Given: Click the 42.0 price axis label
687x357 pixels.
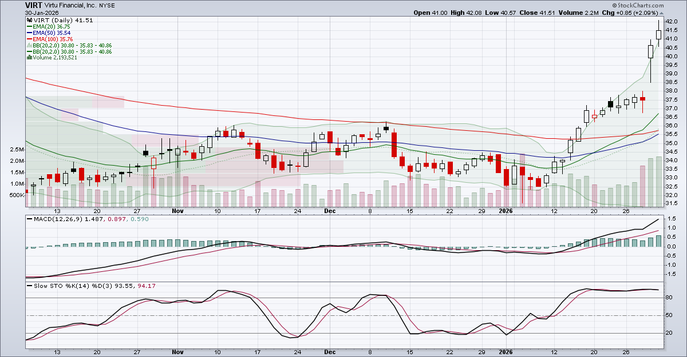Looking at the screenshot, I should tap(672, 22).
